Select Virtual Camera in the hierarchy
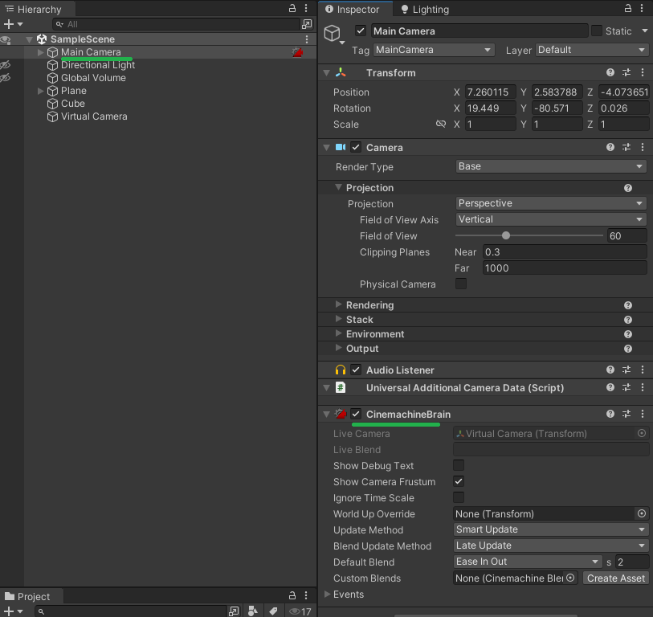Screen dimensions: 653x617 (x=94, y=116)
